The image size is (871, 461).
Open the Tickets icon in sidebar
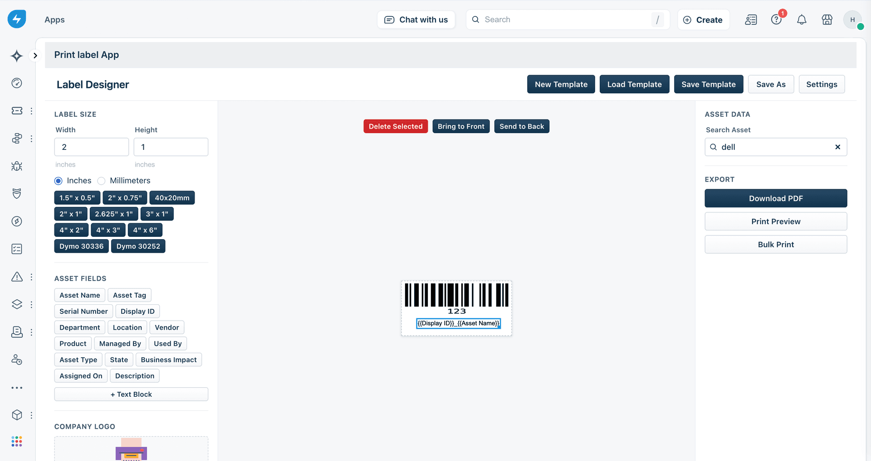click(x=17, y=110)
